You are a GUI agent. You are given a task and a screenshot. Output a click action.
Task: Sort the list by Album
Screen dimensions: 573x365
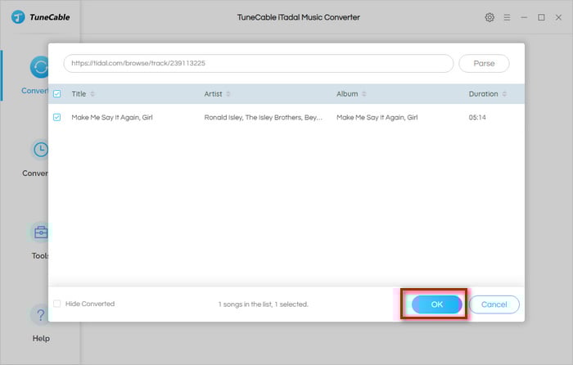click(364, 94)
